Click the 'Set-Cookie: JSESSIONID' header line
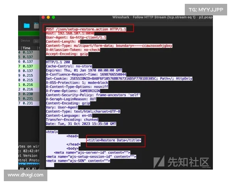 119,79
